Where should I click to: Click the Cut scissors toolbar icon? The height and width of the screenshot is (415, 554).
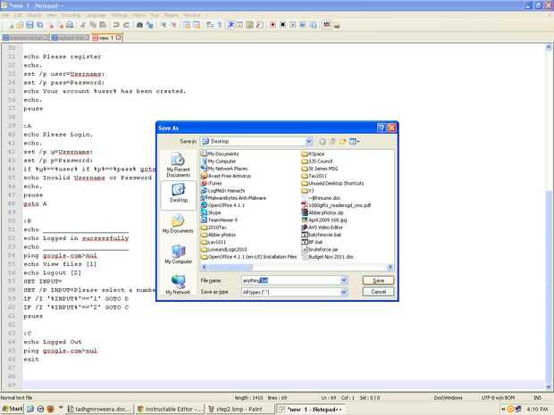(x=83, y=25)
